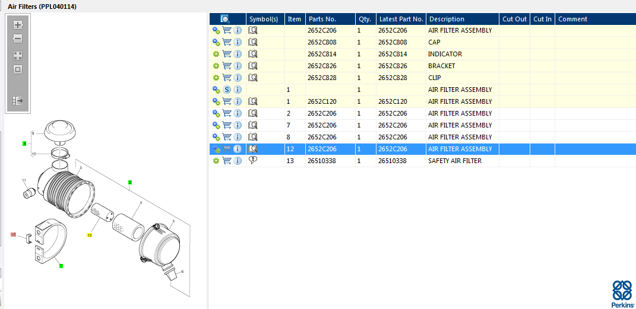
Task: Zoom in on the parts diagram
Action: [x=18, y=25]
